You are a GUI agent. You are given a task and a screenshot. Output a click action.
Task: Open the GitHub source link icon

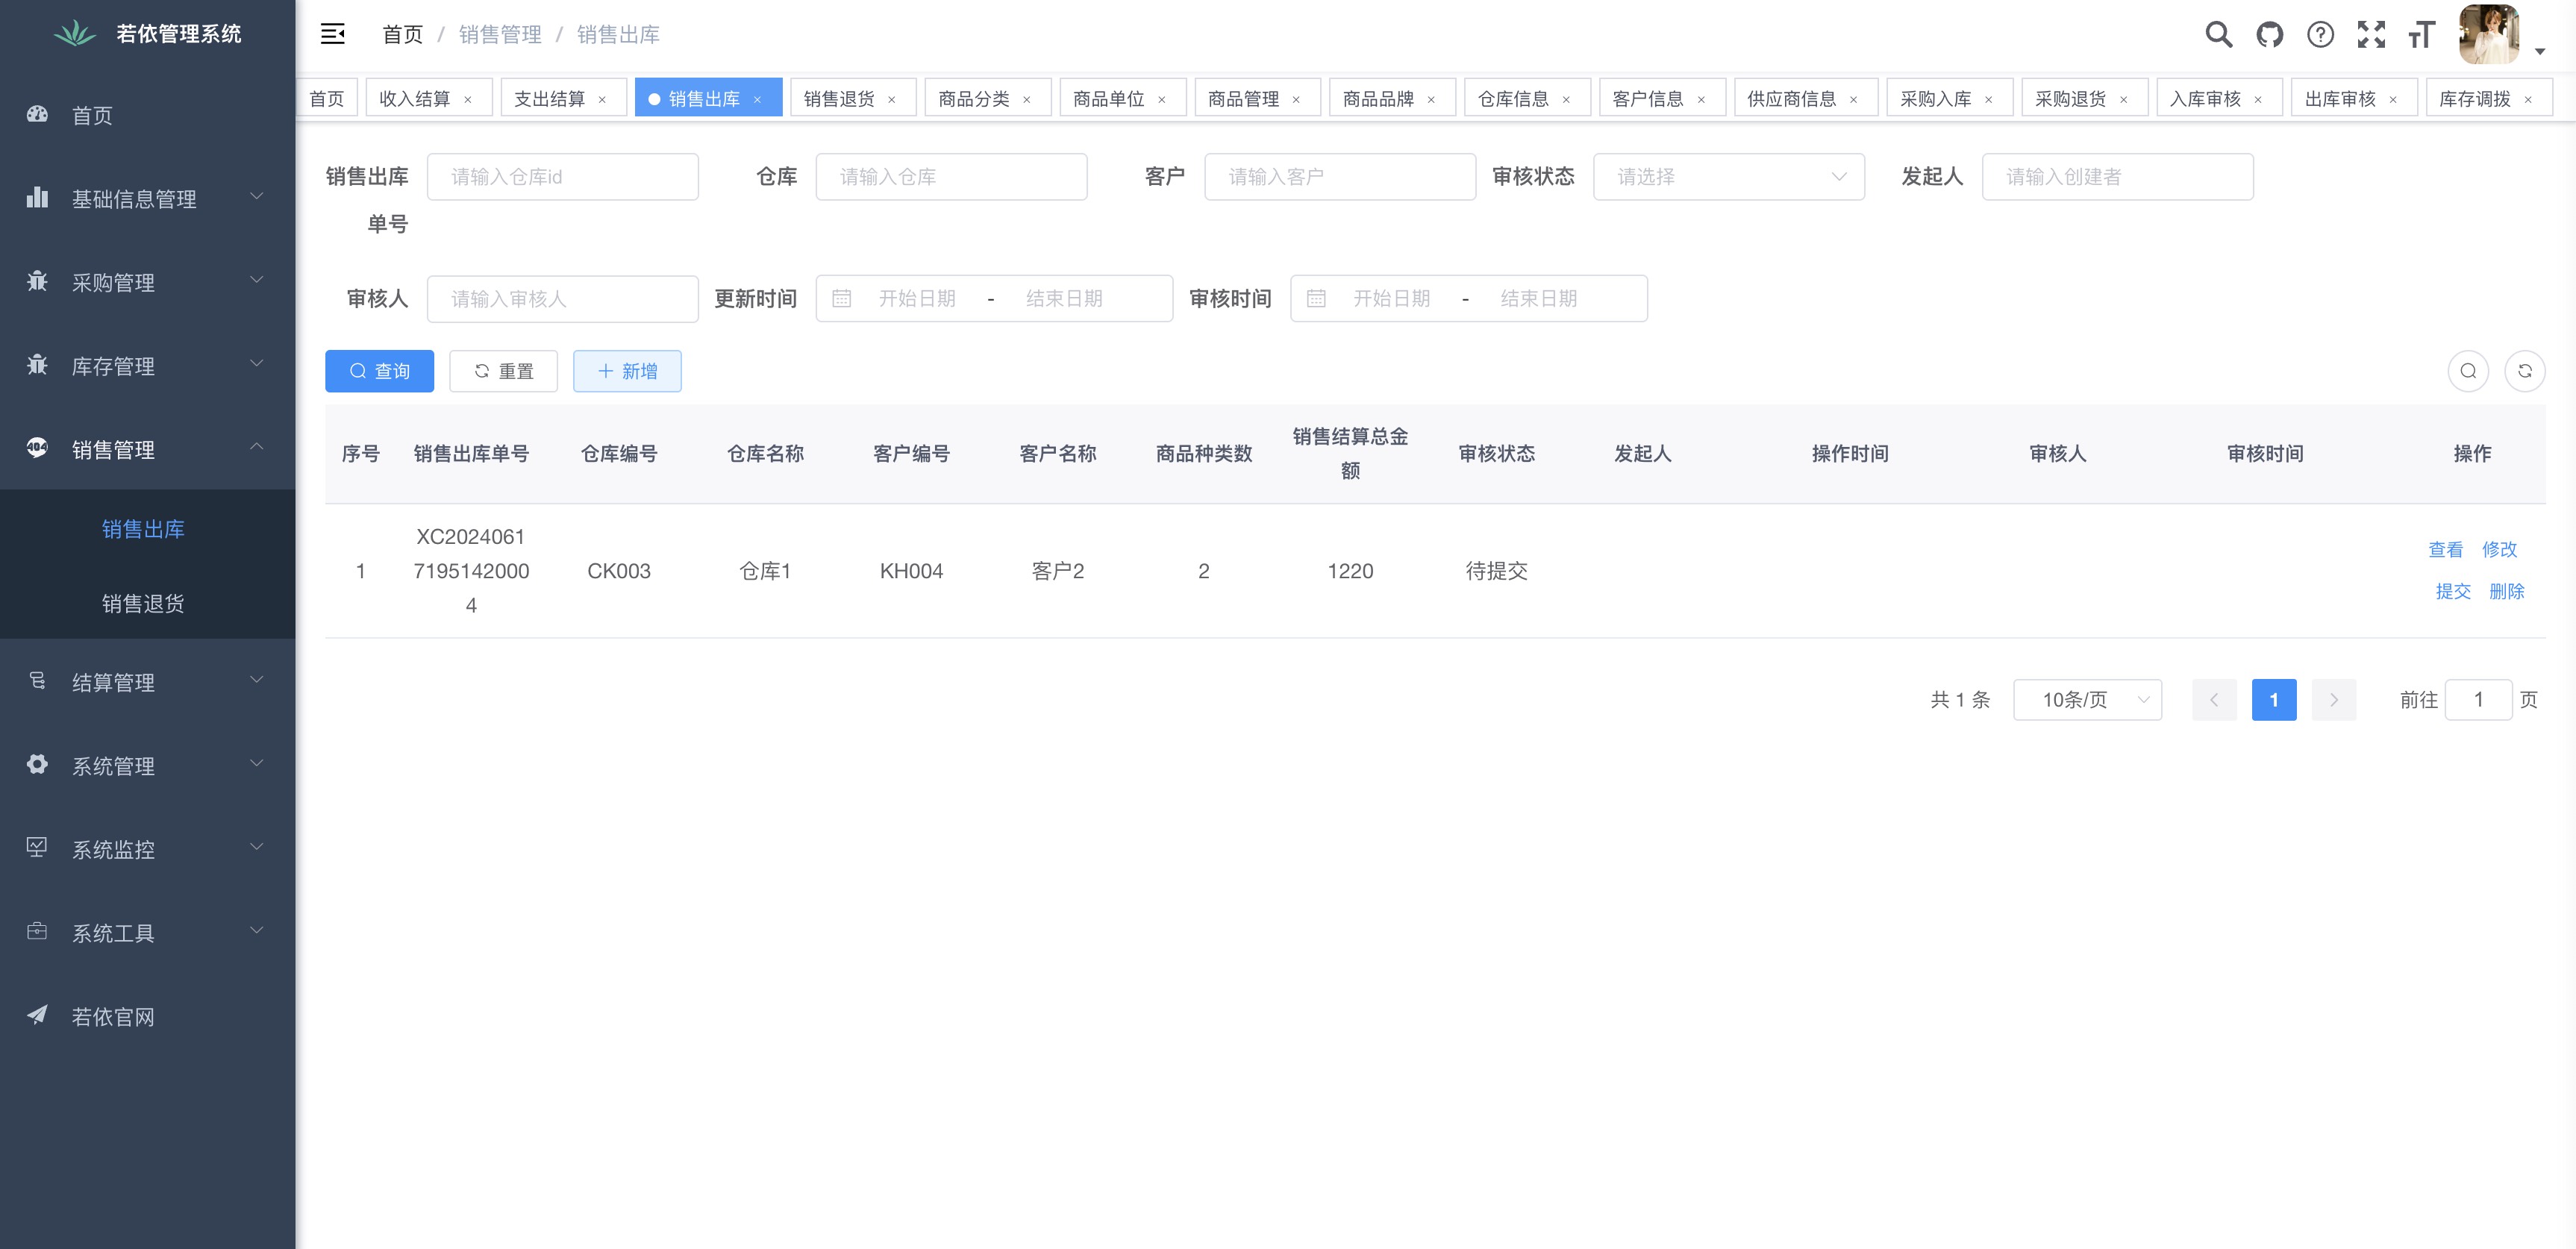2269,35
